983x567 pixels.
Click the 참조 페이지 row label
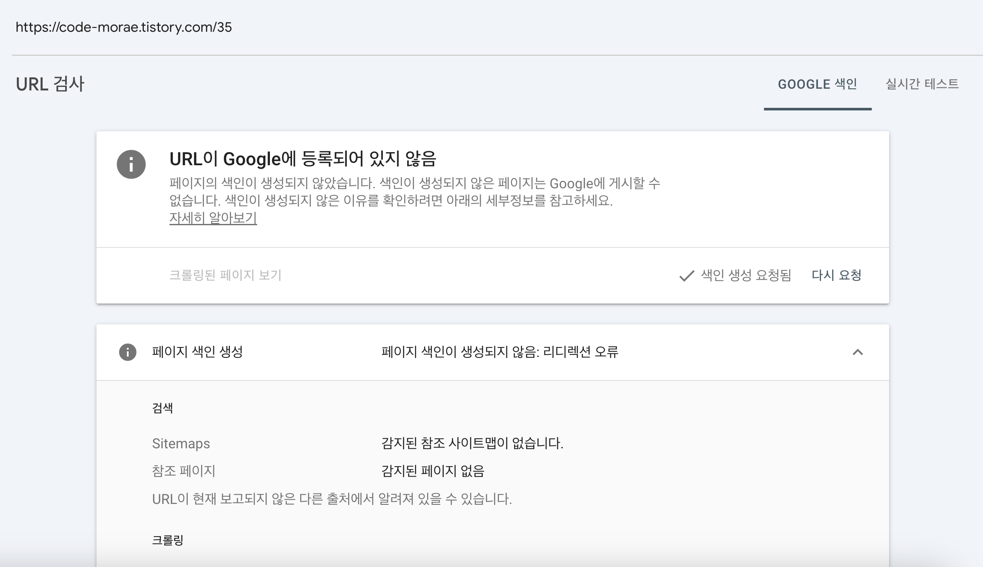(183, 471)
